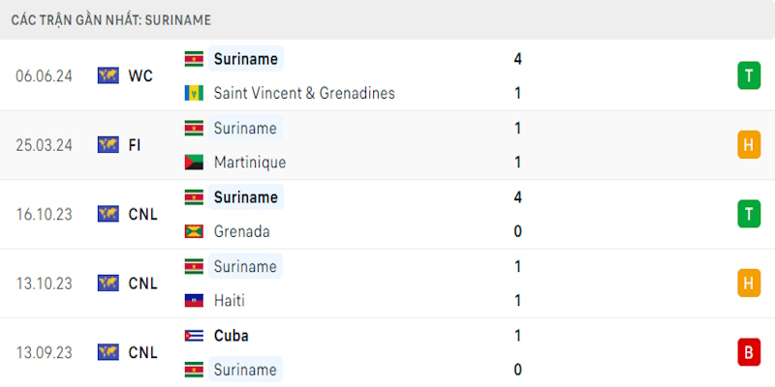775x387 pixels.
Task: Click the Suriname flag in the 06.06.24 match
Action: click(194, 59)
